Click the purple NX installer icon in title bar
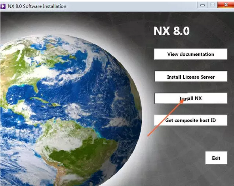Viewport: 234px width, 186px height. tap(3, 6)
